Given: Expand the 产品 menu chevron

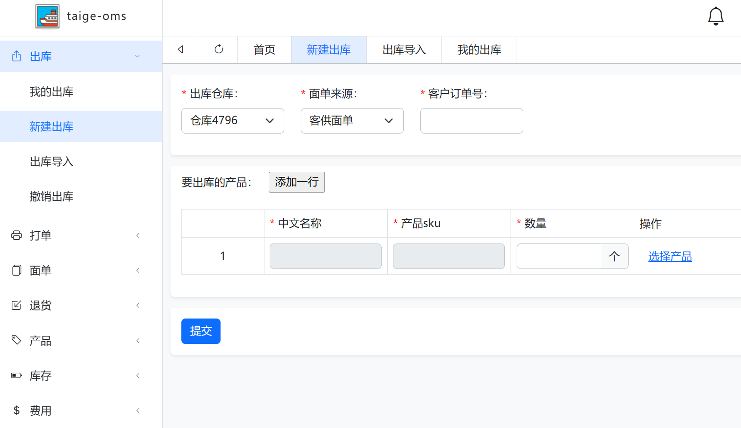Looking at the screenshot, I should pyautogui.click(x=138, y=341).
